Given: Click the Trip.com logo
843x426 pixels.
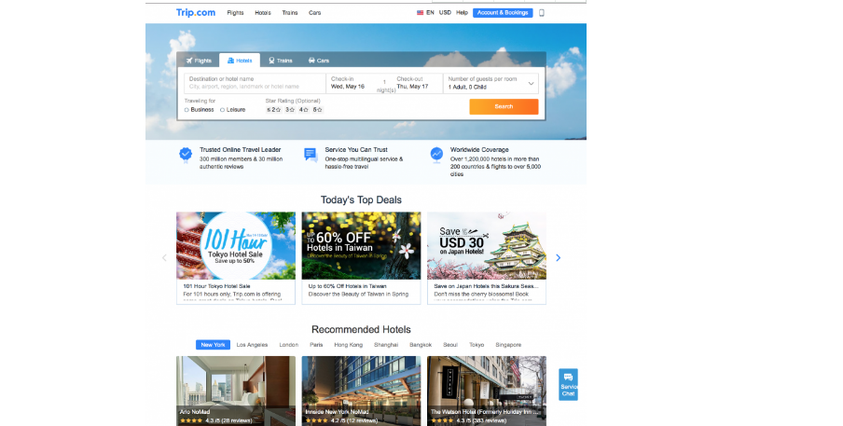Looking at the screenshot, I should pos(196,12).
